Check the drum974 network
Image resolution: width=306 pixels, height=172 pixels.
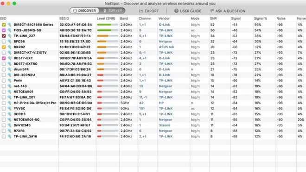[4, 69]
